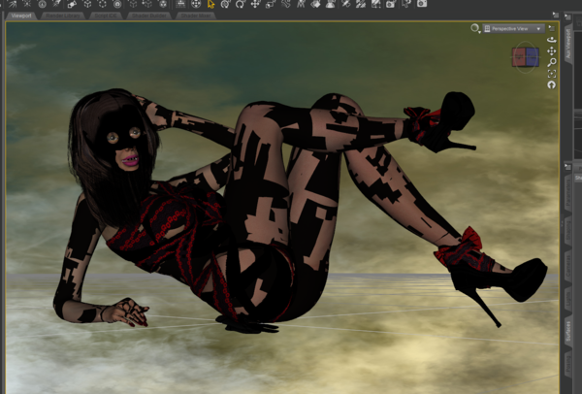
Task: Activate the Scale tool next to Translate
Action: (271, 4)
